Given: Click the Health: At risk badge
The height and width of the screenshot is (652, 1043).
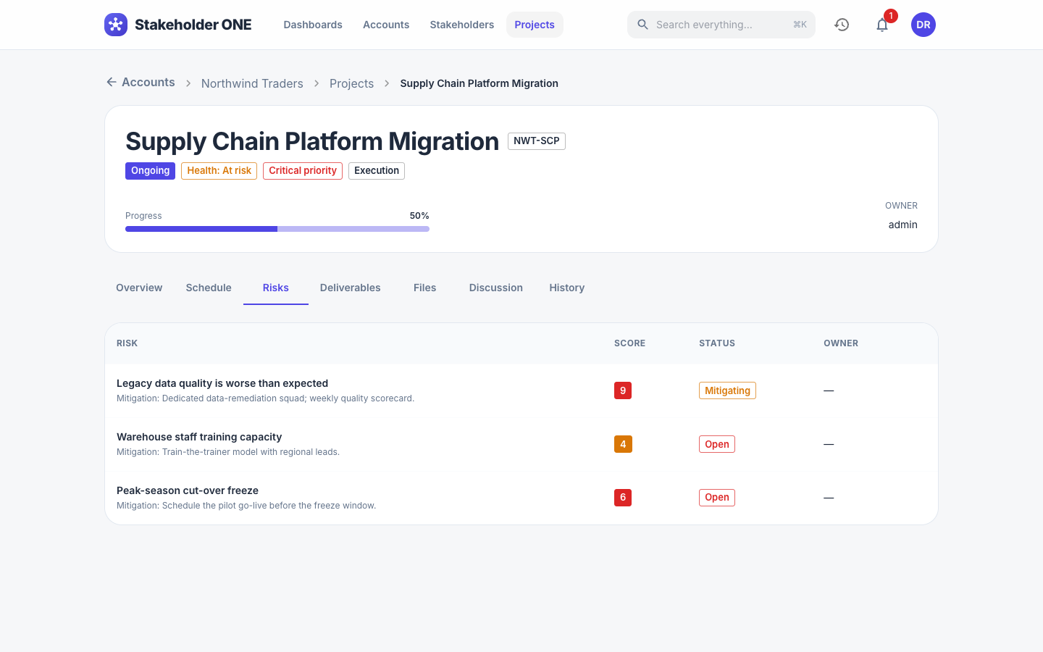Looking at the screenshot, I should (219, 171).
